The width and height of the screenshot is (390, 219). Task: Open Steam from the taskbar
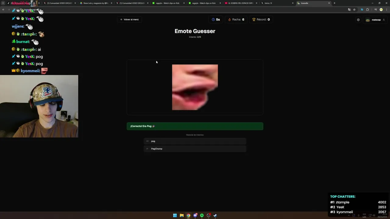215,215
